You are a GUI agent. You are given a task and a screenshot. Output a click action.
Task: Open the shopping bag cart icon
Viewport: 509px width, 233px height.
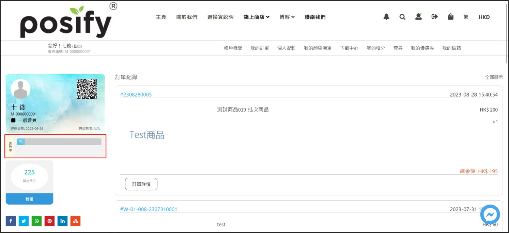point(450,17)
